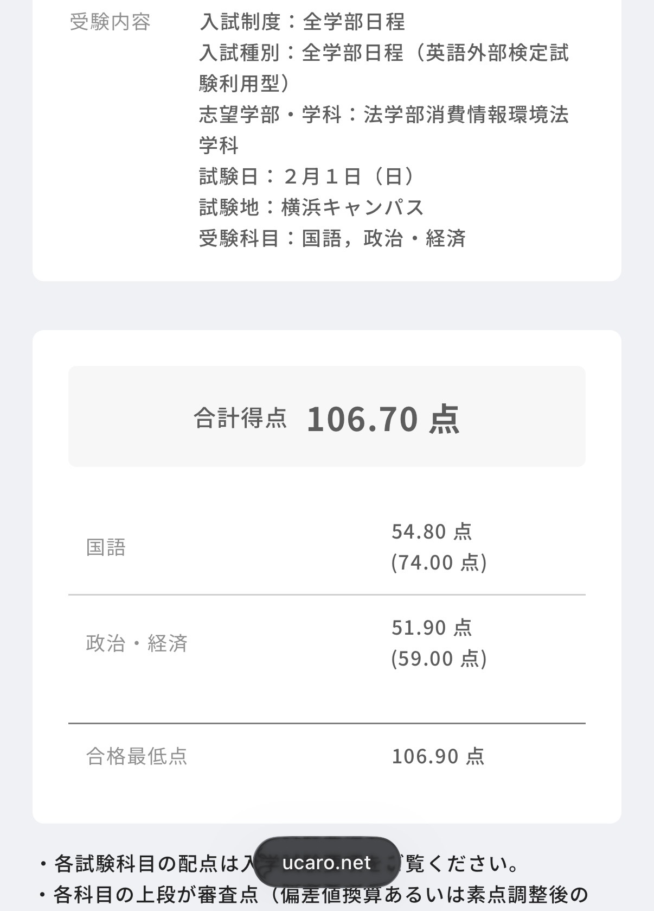The height and width of the screenshot is (911, 654).
Task: Tap the 各科目の上段が審査点 note
Action: (313, 894)
